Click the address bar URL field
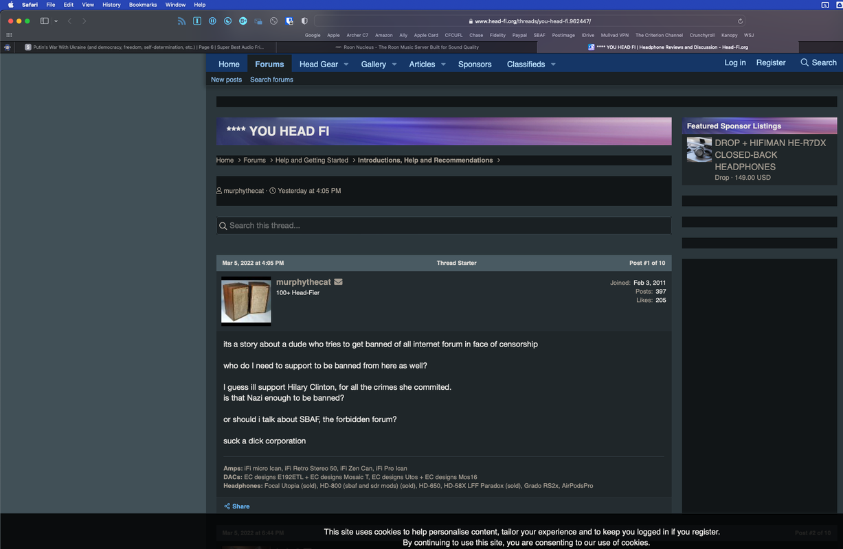The height and width of the screenshot is (549, 843). pos(530,21)
